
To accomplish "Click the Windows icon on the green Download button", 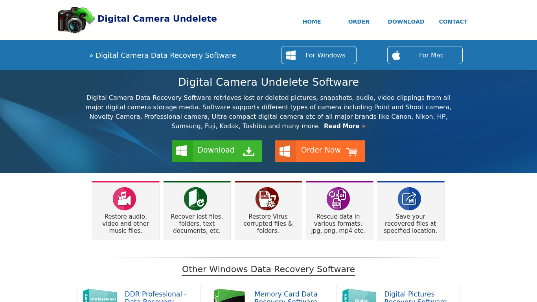I will tap(182, 151).
